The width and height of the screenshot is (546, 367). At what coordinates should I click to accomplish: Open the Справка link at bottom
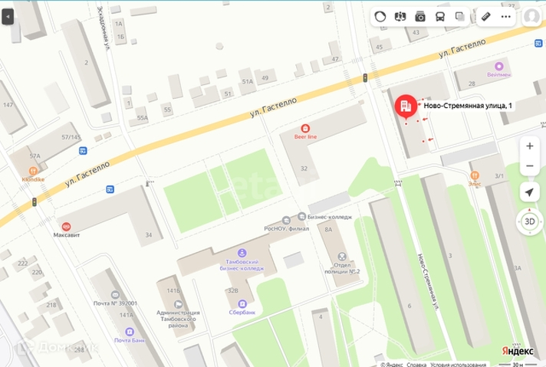pos(416,365)
